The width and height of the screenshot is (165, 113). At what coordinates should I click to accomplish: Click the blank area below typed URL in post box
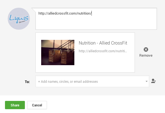point(96,23)
